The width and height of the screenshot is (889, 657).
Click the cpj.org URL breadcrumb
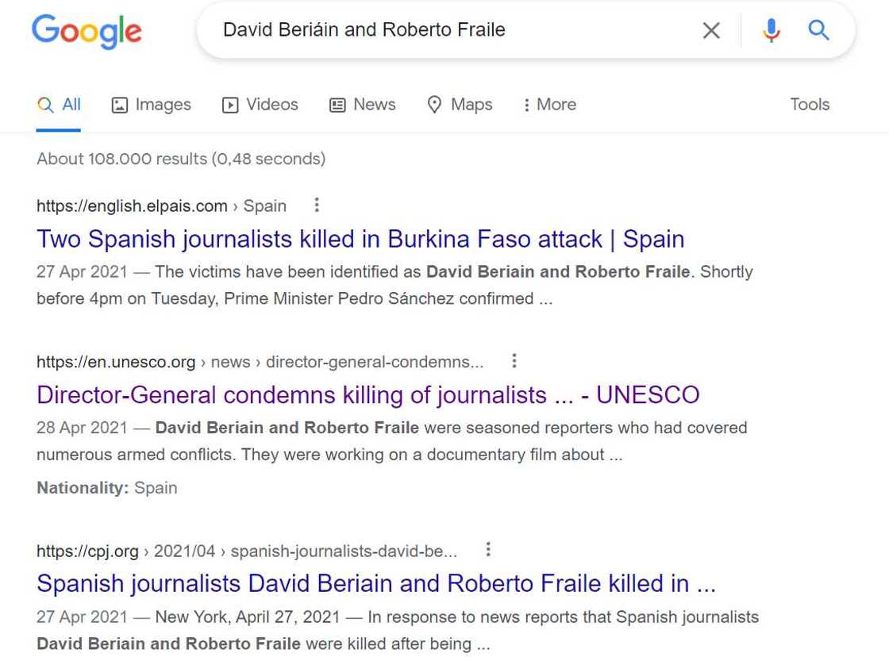tap(87, 551)
